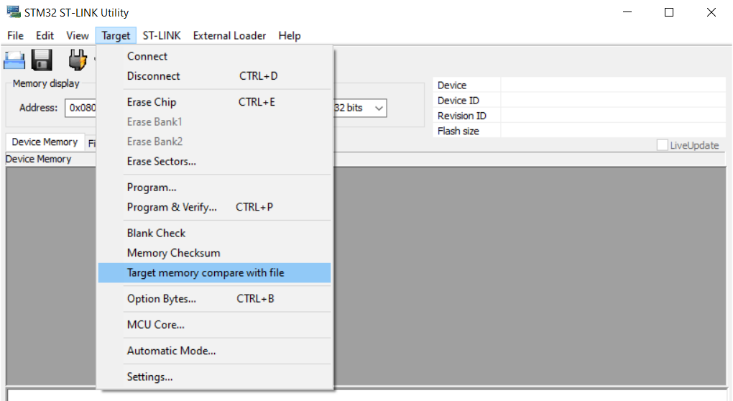Open the ST-LINK menu

(162, 35)
